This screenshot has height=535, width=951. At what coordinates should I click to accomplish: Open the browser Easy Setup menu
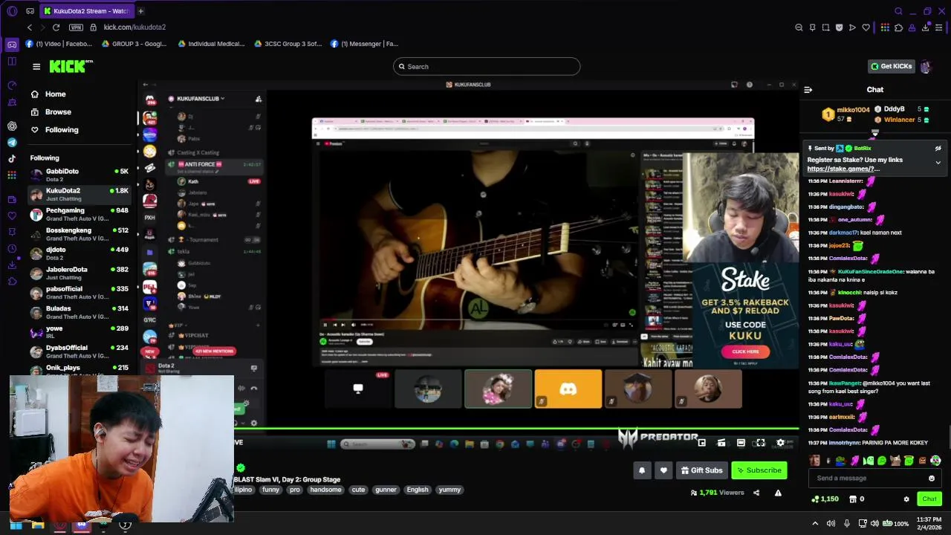coord(939,27)
